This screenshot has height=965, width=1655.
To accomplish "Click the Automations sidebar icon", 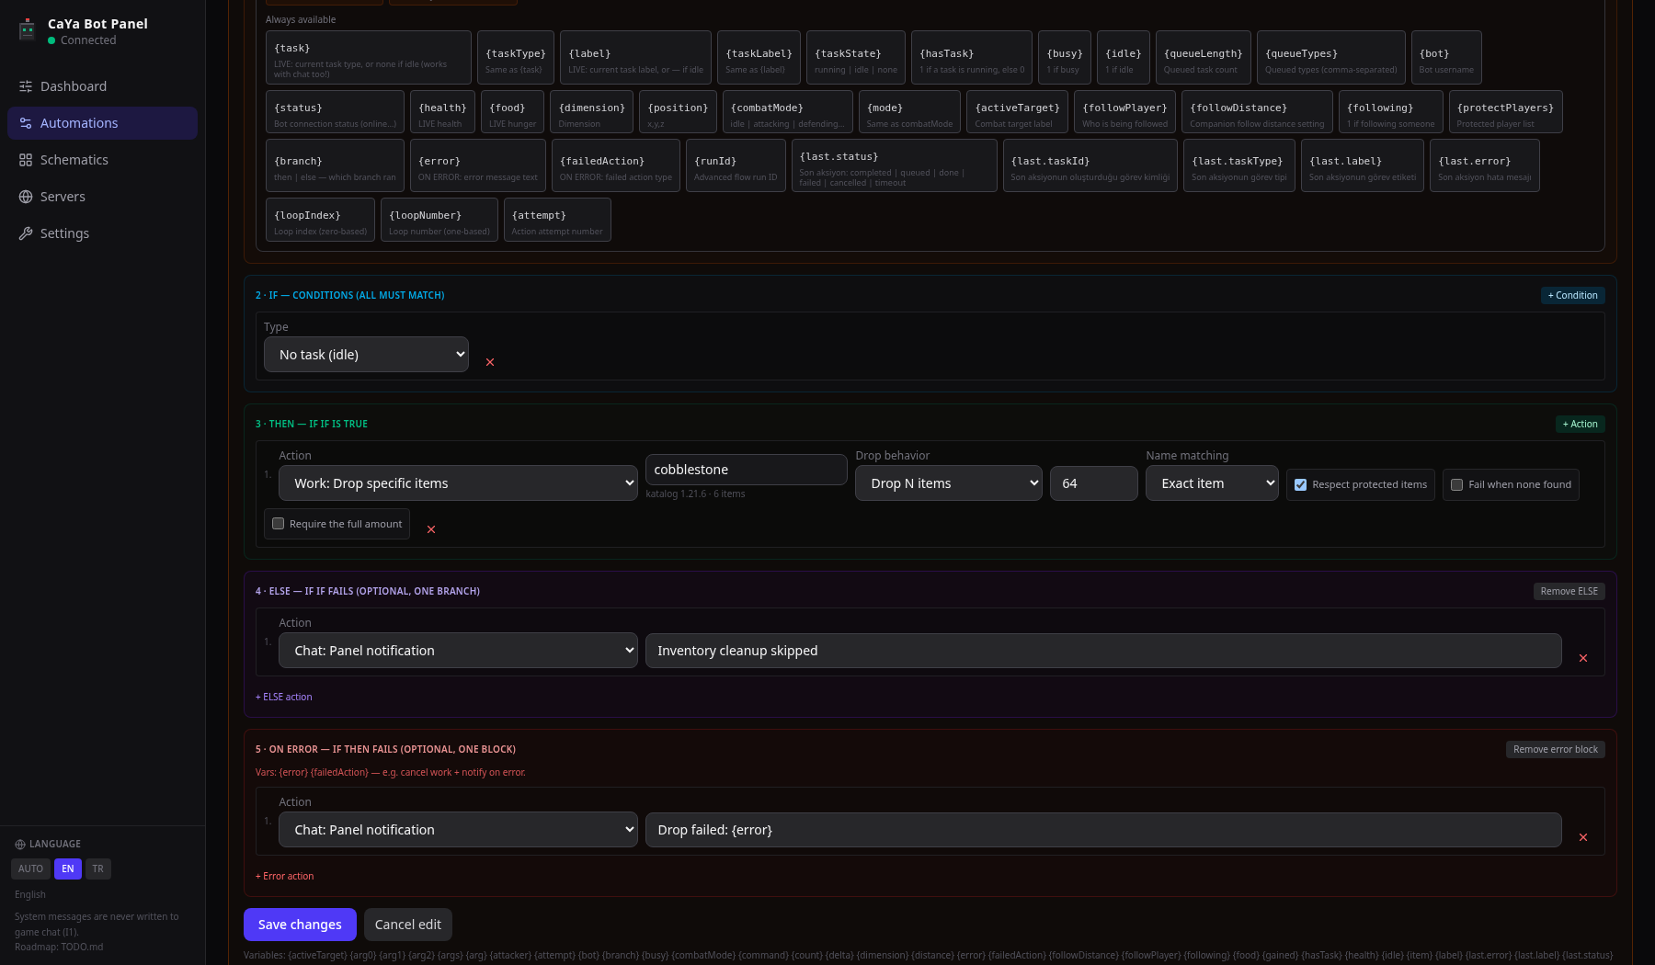I will click(26, 123).
